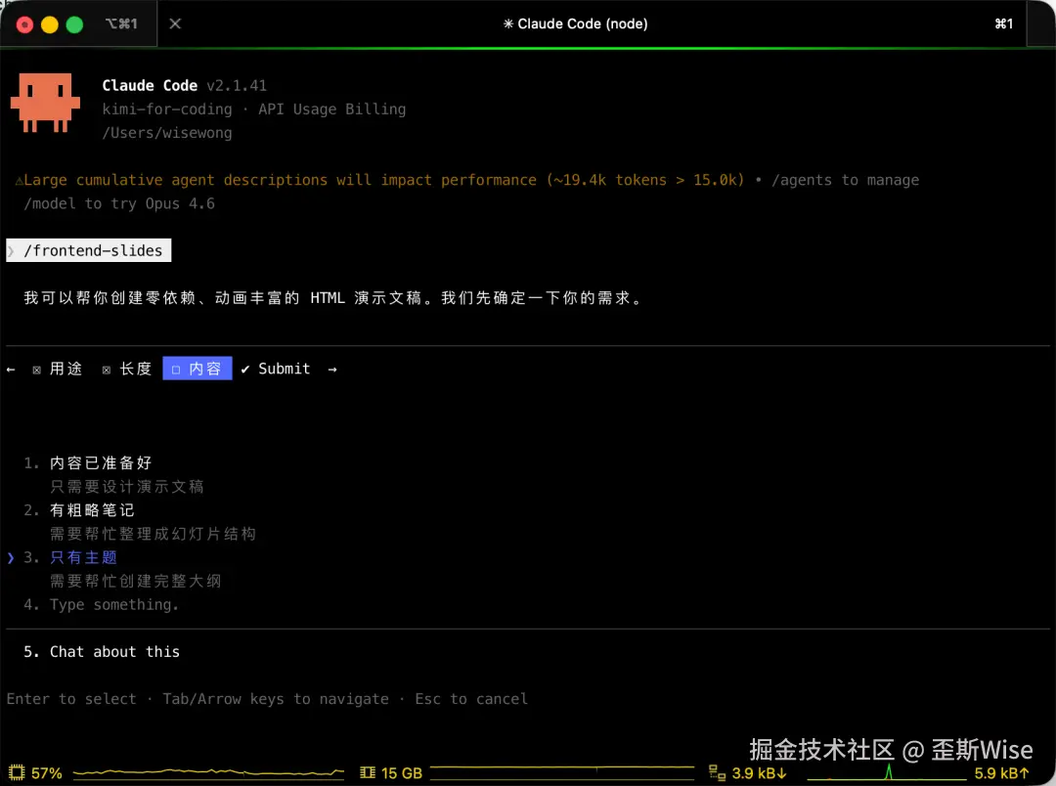Click the Chinese intro sentence about HTML 演示文稿

pos(333,298)
